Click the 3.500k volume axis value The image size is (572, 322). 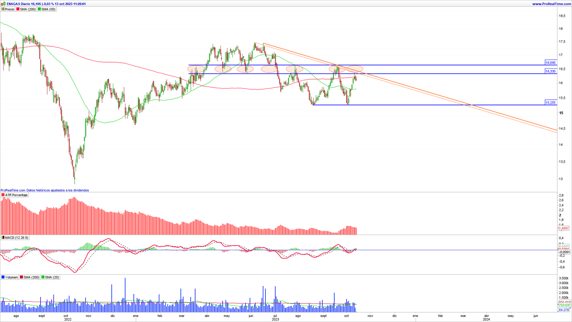[x=564, y=278]
